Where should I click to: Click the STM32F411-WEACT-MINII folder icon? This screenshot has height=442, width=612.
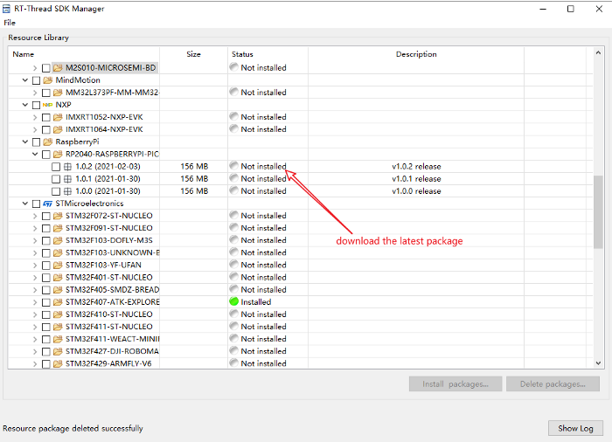(x=58, y=340)
